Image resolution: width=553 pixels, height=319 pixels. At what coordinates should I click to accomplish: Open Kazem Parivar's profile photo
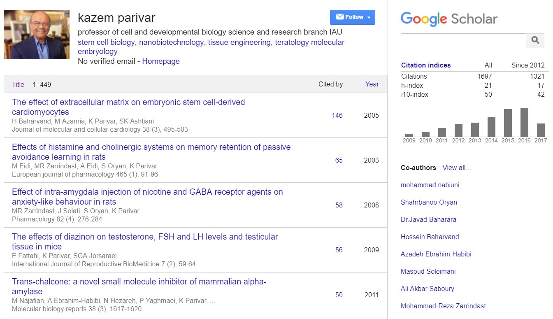coord(37,35)
